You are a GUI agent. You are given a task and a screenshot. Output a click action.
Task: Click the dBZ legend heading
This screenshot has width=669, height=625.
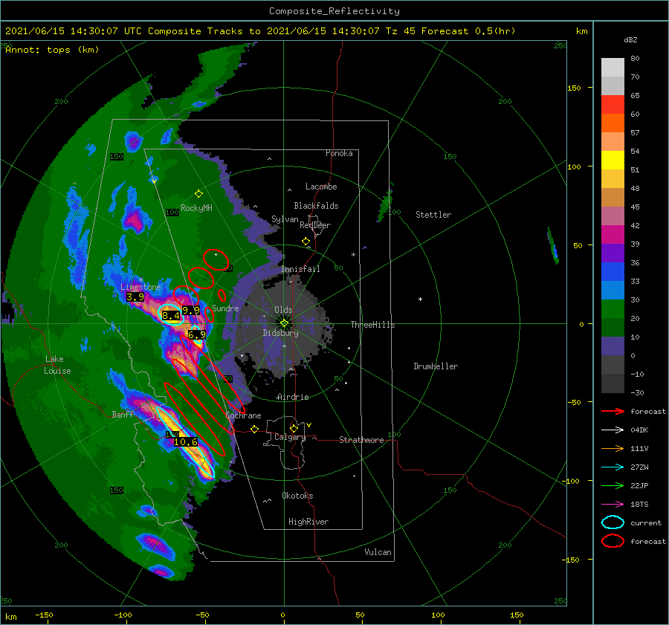(x=630, y=39)
